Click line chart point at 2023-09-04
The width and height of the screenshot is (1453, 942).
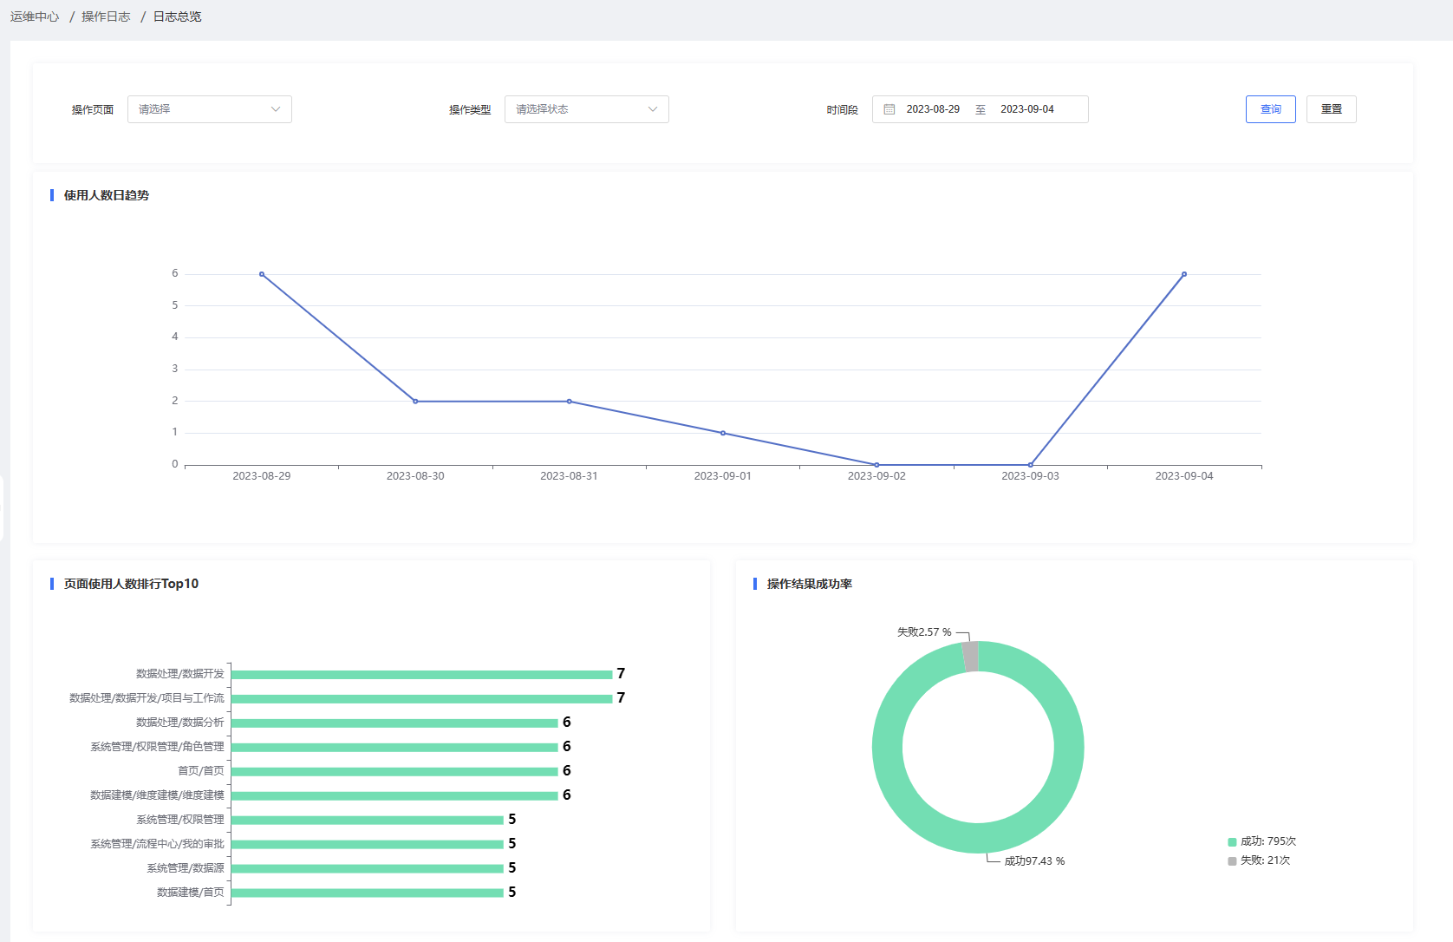point(1184,274)
